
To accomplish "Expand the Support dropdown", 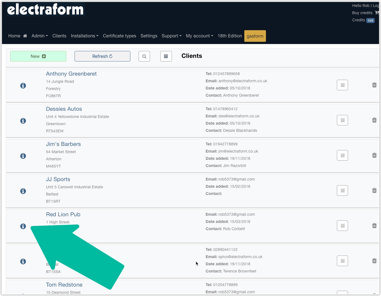I will click(172, 36).
